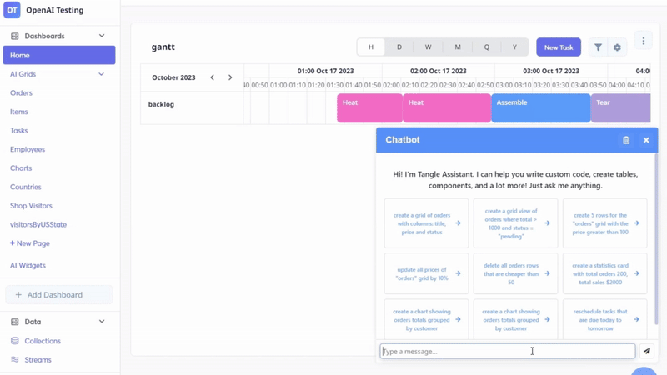Go to the Tasks page

pyautogui.click(x=18, y=131)
